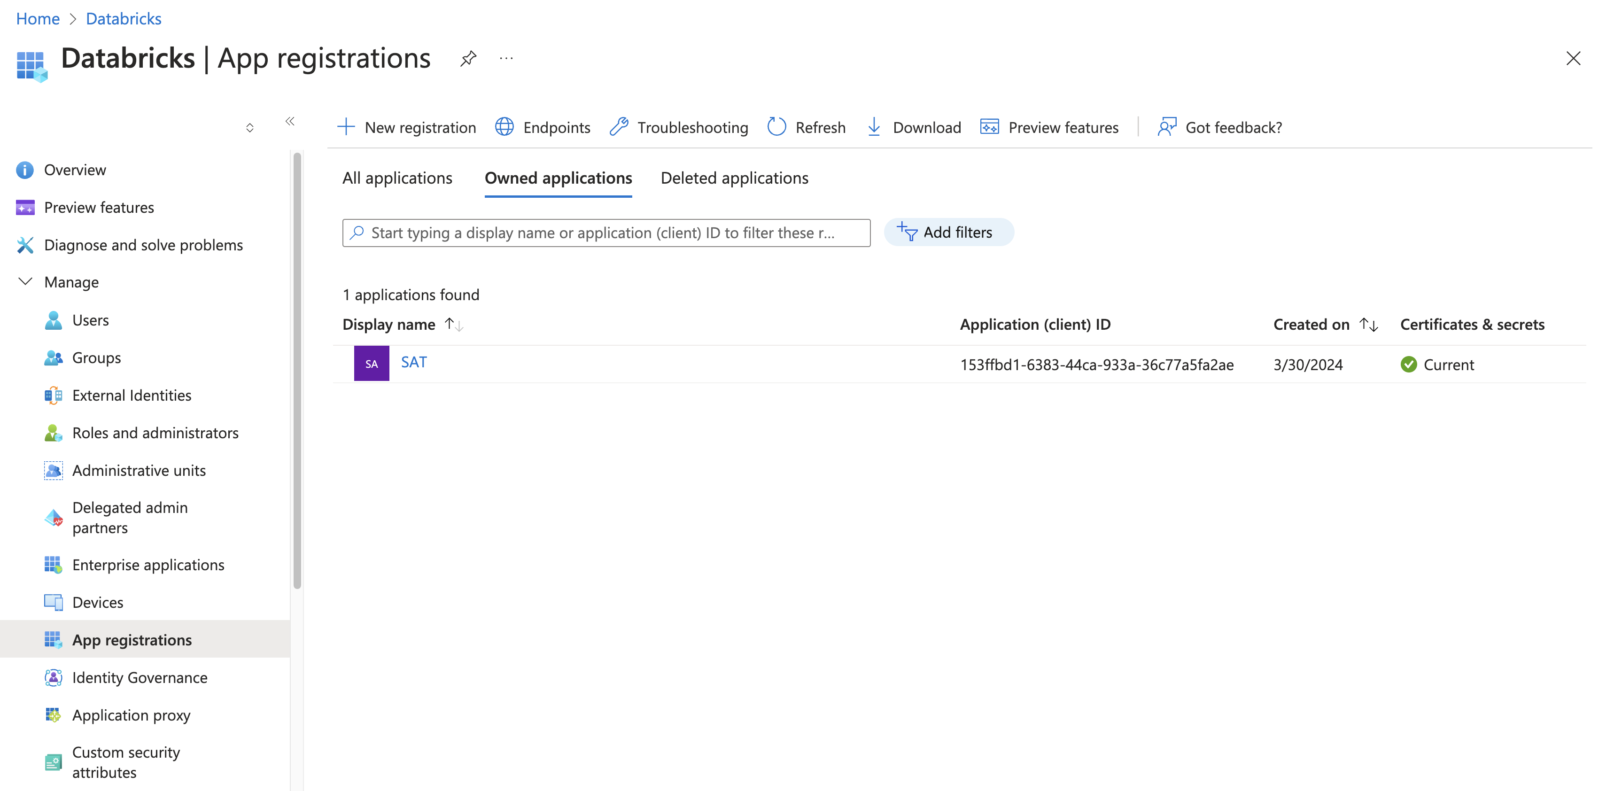Close the App registrations blade
The image size is (1614, 791).
coord(1573,59)
